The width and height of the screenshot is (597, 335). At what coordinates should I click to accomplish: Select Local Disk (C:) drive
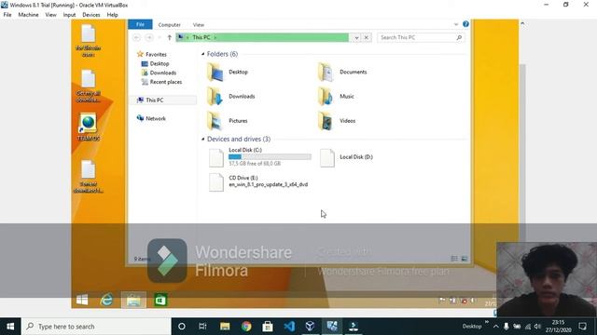[x=259, y=157]
